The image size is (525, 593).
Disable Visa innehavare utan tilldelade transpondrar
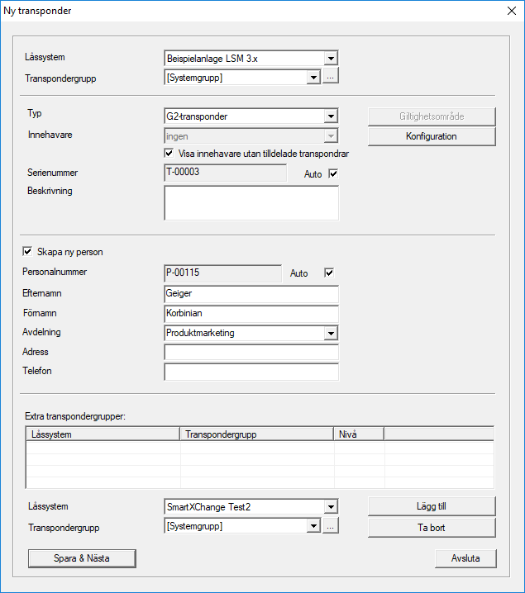[169, 153]
